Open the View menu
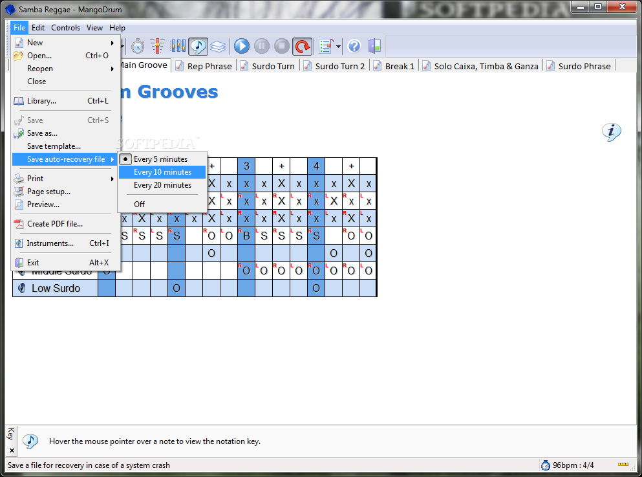 [94, 28]
